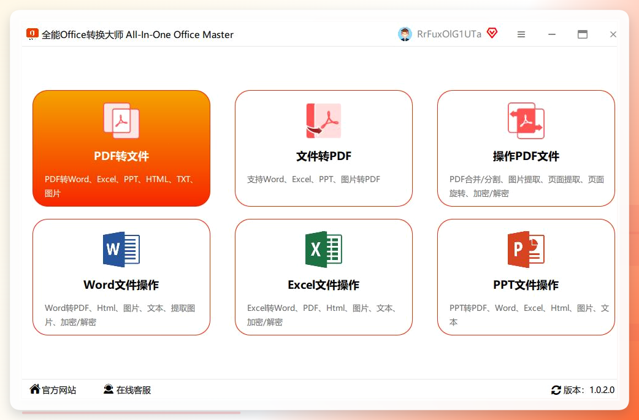
Task: Open the 官方网站 link
Action: [x=59, y=390]
